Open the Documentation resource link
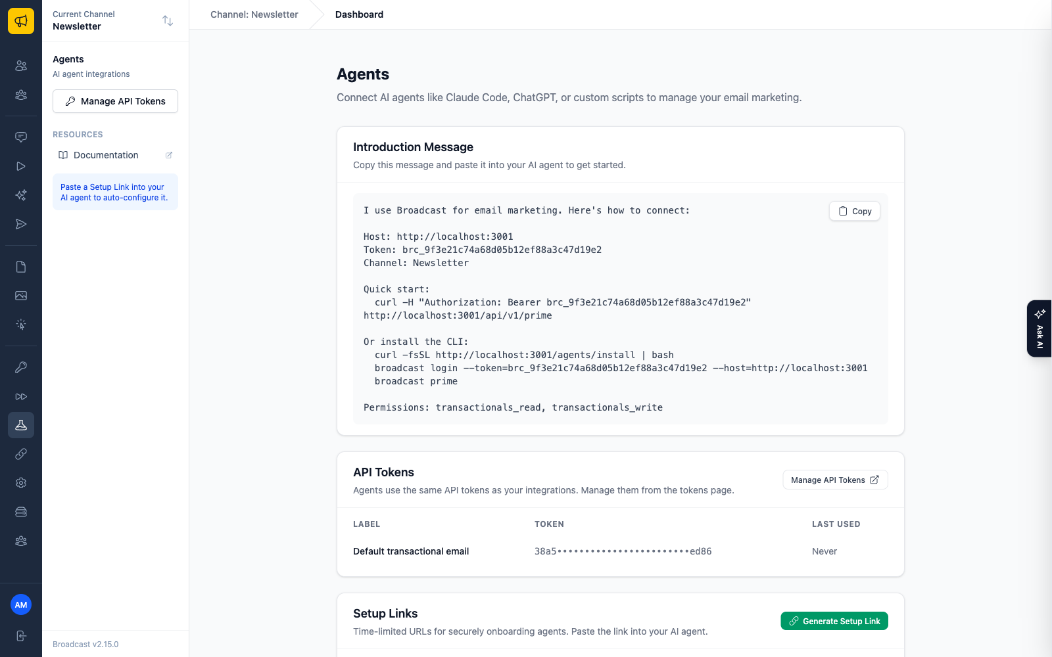Image resolution: width=1052 pixels, height=657 pixels. coord(115,155)
